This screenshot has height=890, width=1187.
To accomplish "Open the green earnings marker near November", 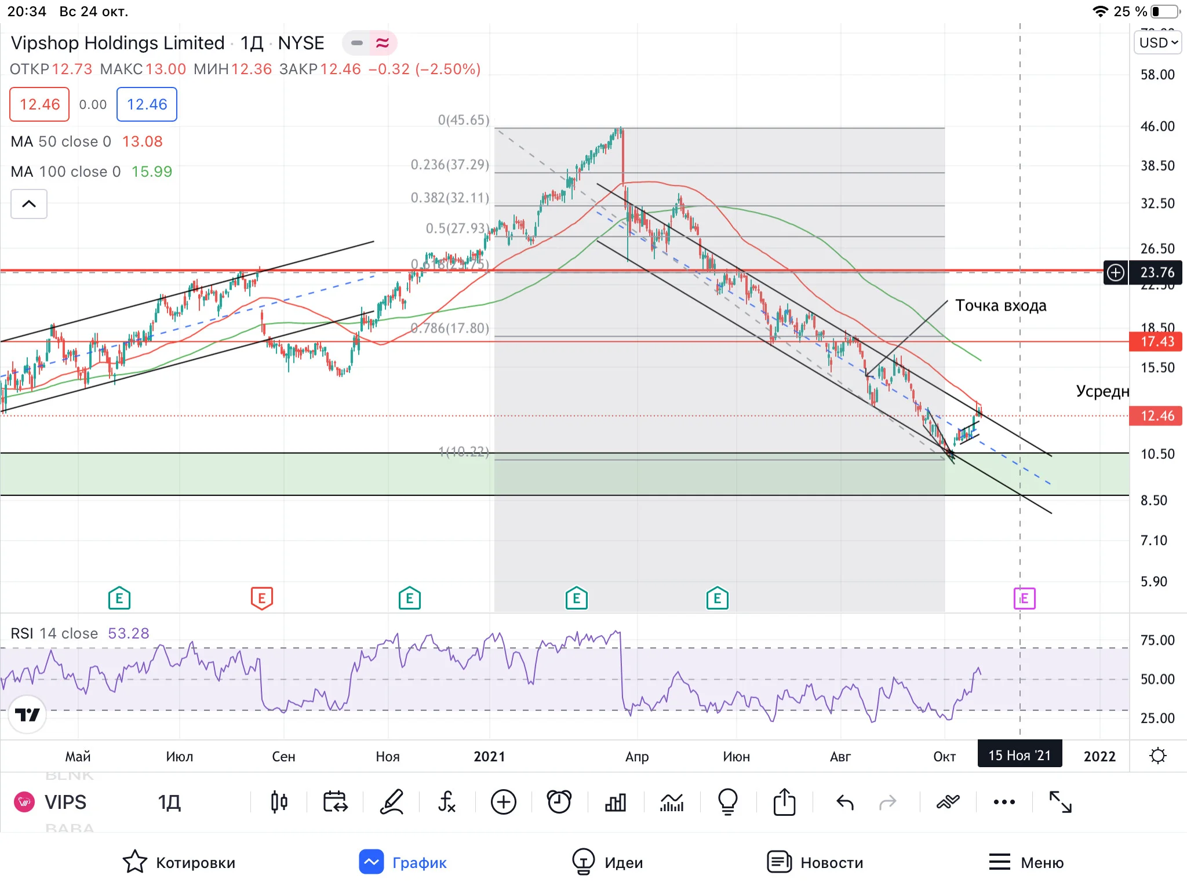I will [x=410, y=598].
